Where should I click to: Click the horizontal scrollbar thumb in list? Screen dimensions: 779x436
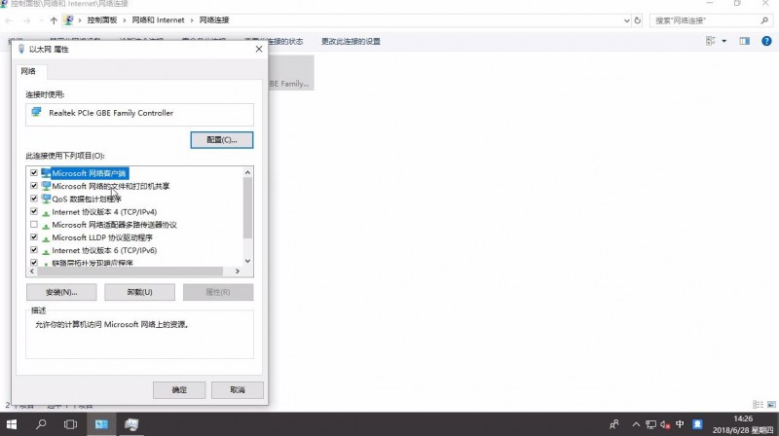(x=130, y=272)
